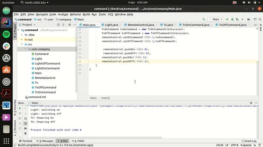
Task: Open the Terminal tool window
Action: pyautogui.click(x=25, y=141)
